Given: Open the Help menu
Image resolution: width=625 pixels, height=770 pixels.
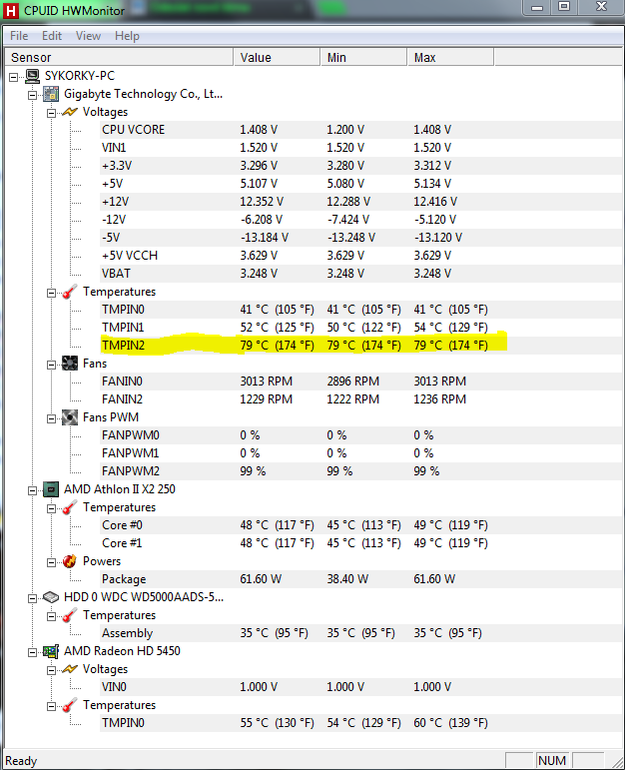Looking at the screenshot, I should coord(127,36).
